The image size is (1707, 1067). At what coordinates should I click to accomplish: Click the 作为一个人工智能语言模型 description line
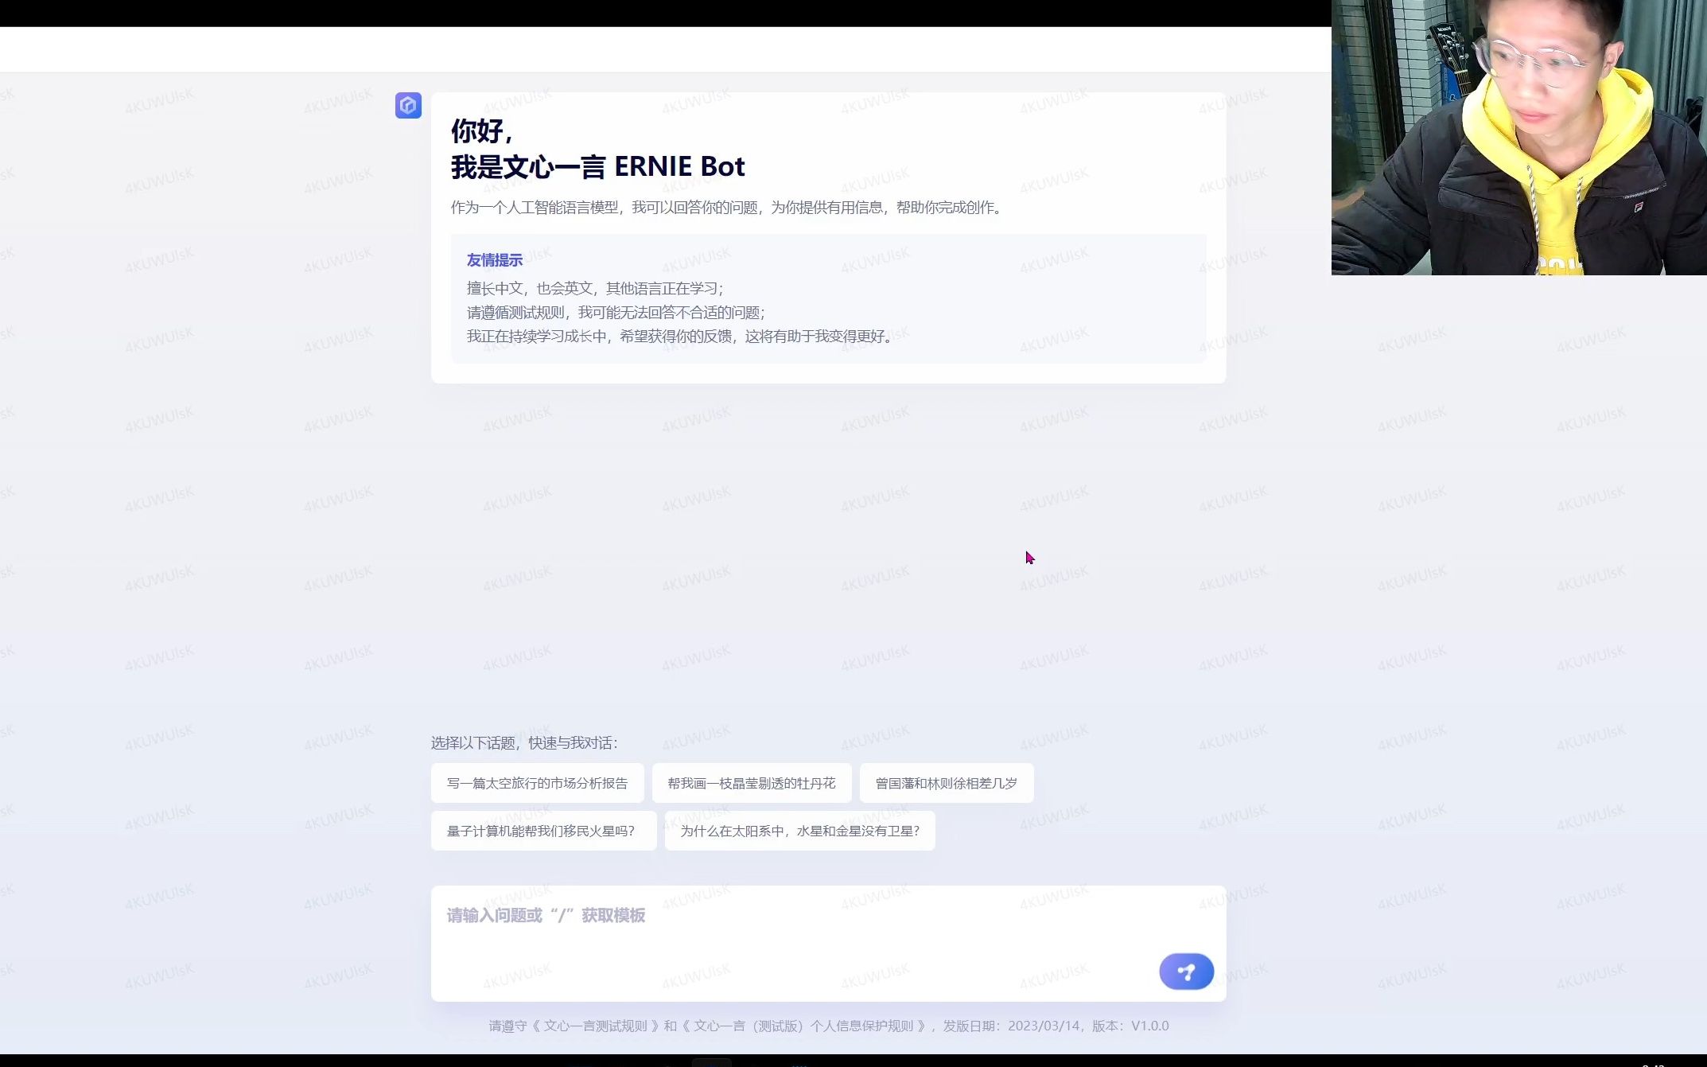728,207
